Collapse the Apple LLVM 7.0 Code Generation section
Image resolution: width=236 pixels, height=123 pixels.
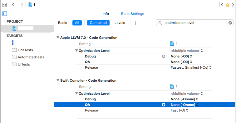tap(58, 38)
